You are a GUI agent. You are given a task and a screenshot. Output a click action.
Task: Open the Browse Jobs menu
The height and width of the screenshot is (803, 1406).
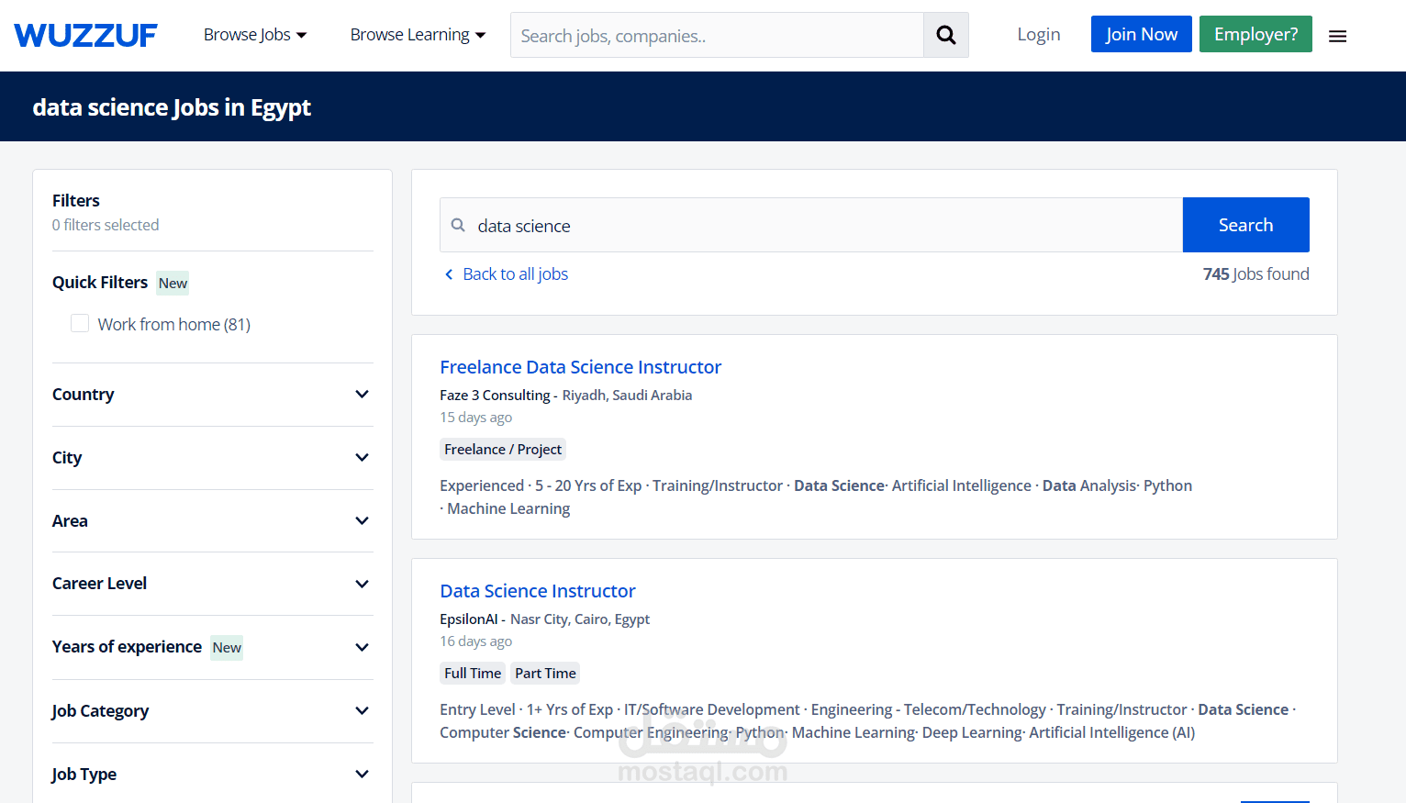coord(255,35)
